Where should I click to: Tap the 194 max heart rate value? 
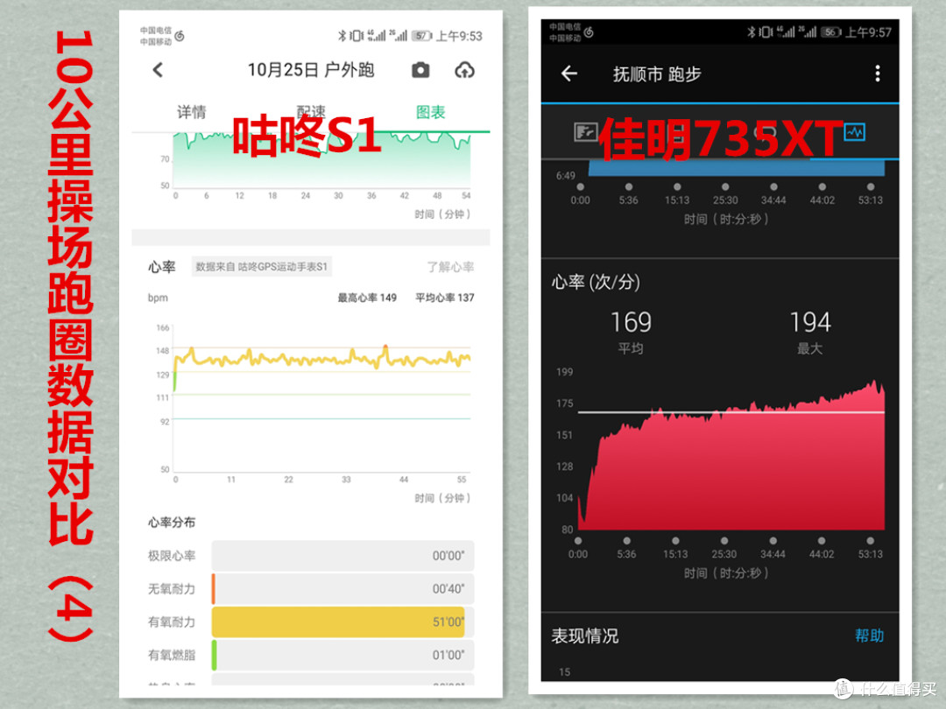tap(810, 322)
